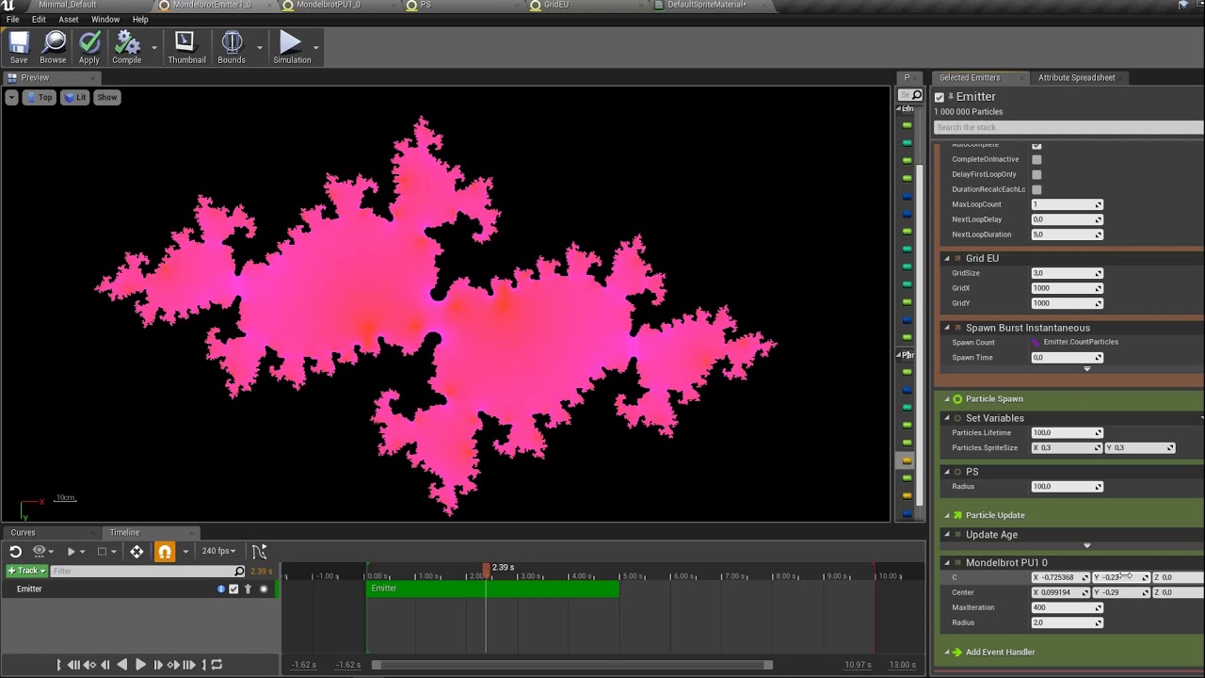Enable the DelayFirstLoopOnly checkbox
The width and height of the screenshot is (1205, 678).
[1036, 174]
